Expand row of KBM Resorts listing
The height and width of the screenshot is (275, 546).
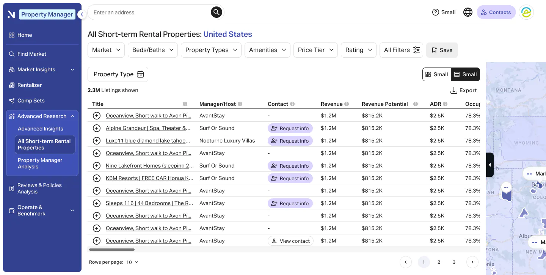[97, 178]
